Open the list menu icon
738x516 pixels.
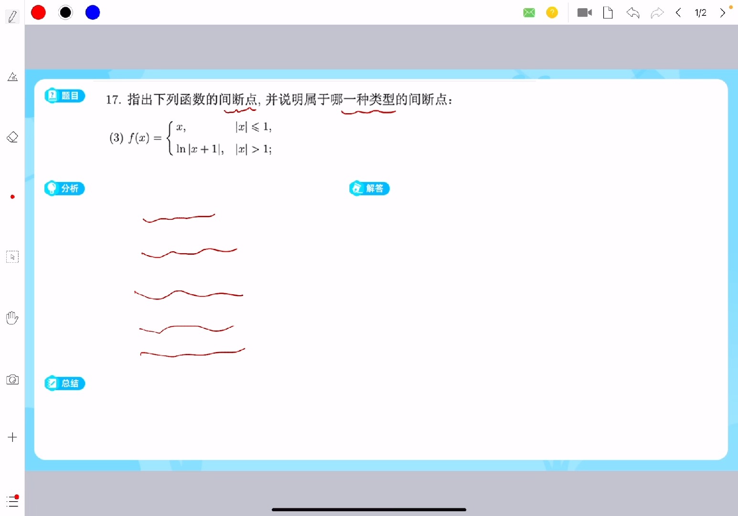(x=13, y=501)
